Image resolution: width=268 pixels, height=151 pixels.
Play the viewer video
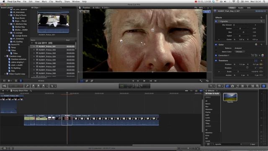click(144, 81)
